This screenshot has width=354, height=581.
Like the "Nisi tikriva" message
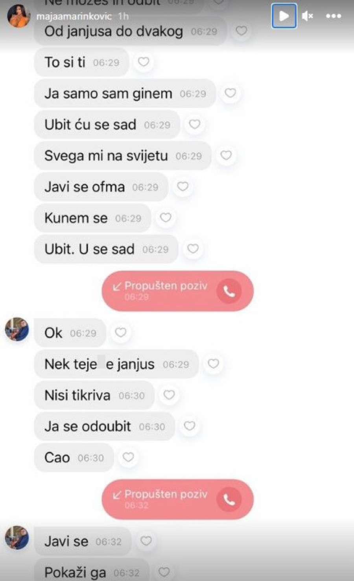(x=169, y=395)
